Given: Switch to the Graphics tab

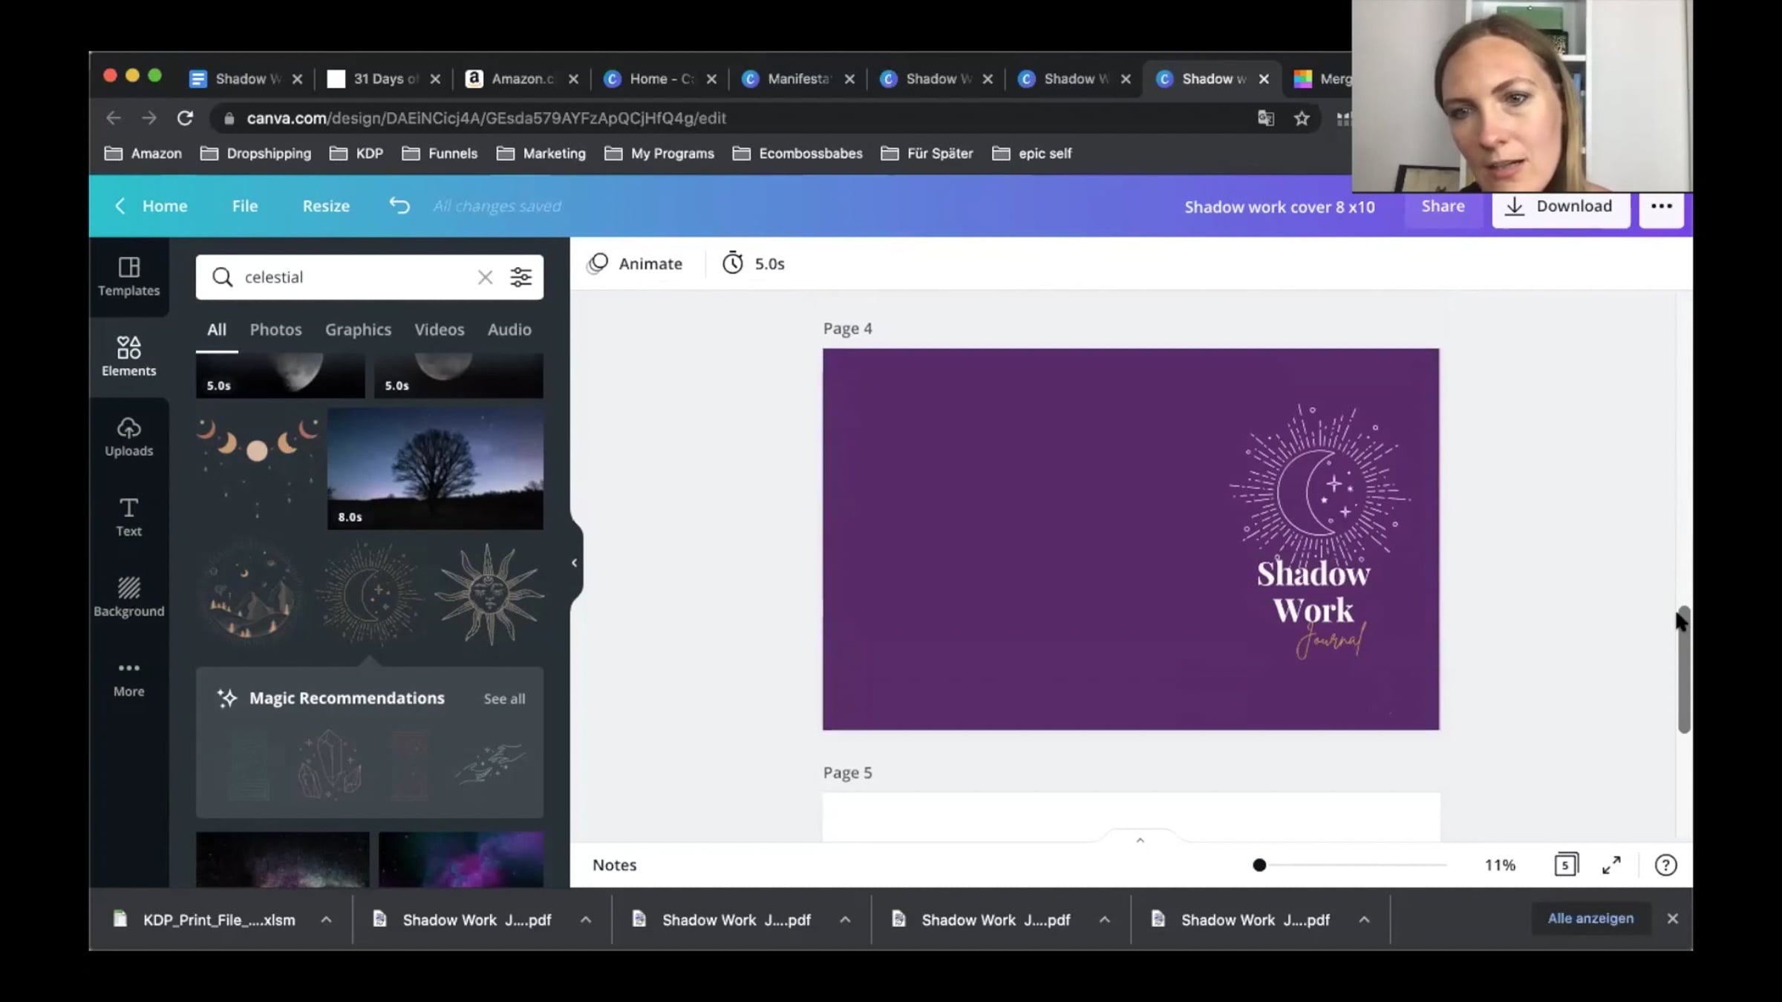Looking at the screenshot, I should pos(358,330).
